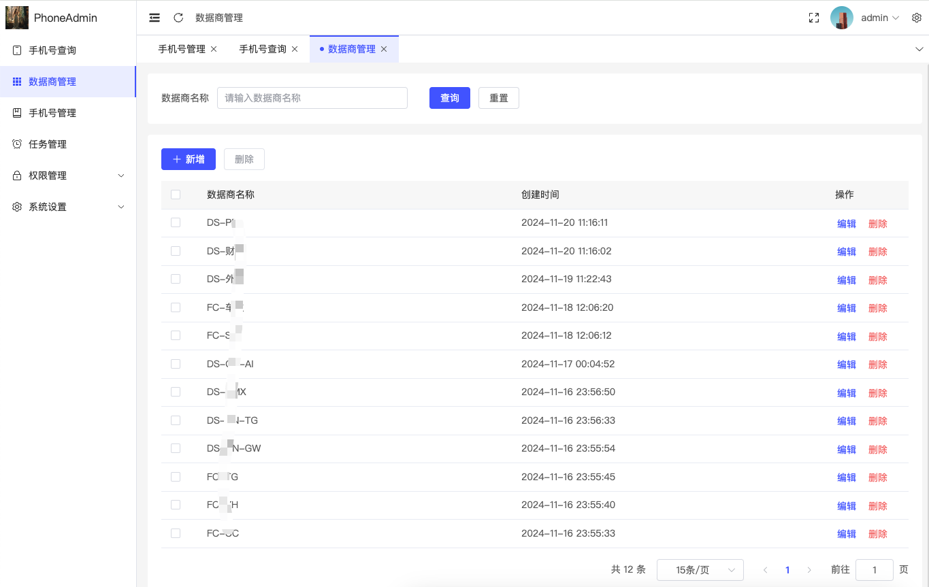Click the phone icon beside 手机号查询
This screenshot has width=929, height=587.
[17, 50]
